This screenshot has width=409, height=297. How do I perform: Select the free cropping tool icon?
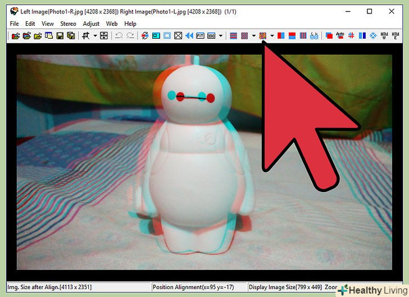pos(104,35)
